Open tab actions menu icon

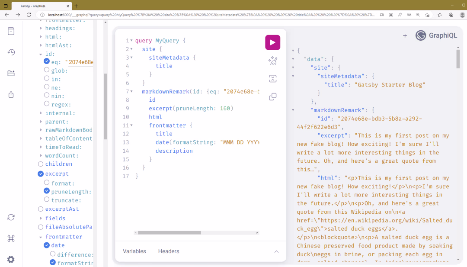6,6
